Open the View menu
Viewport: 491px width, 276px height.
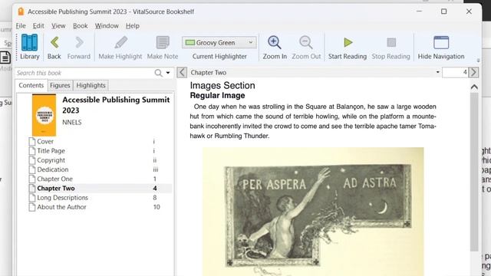[x=58, y=26]
